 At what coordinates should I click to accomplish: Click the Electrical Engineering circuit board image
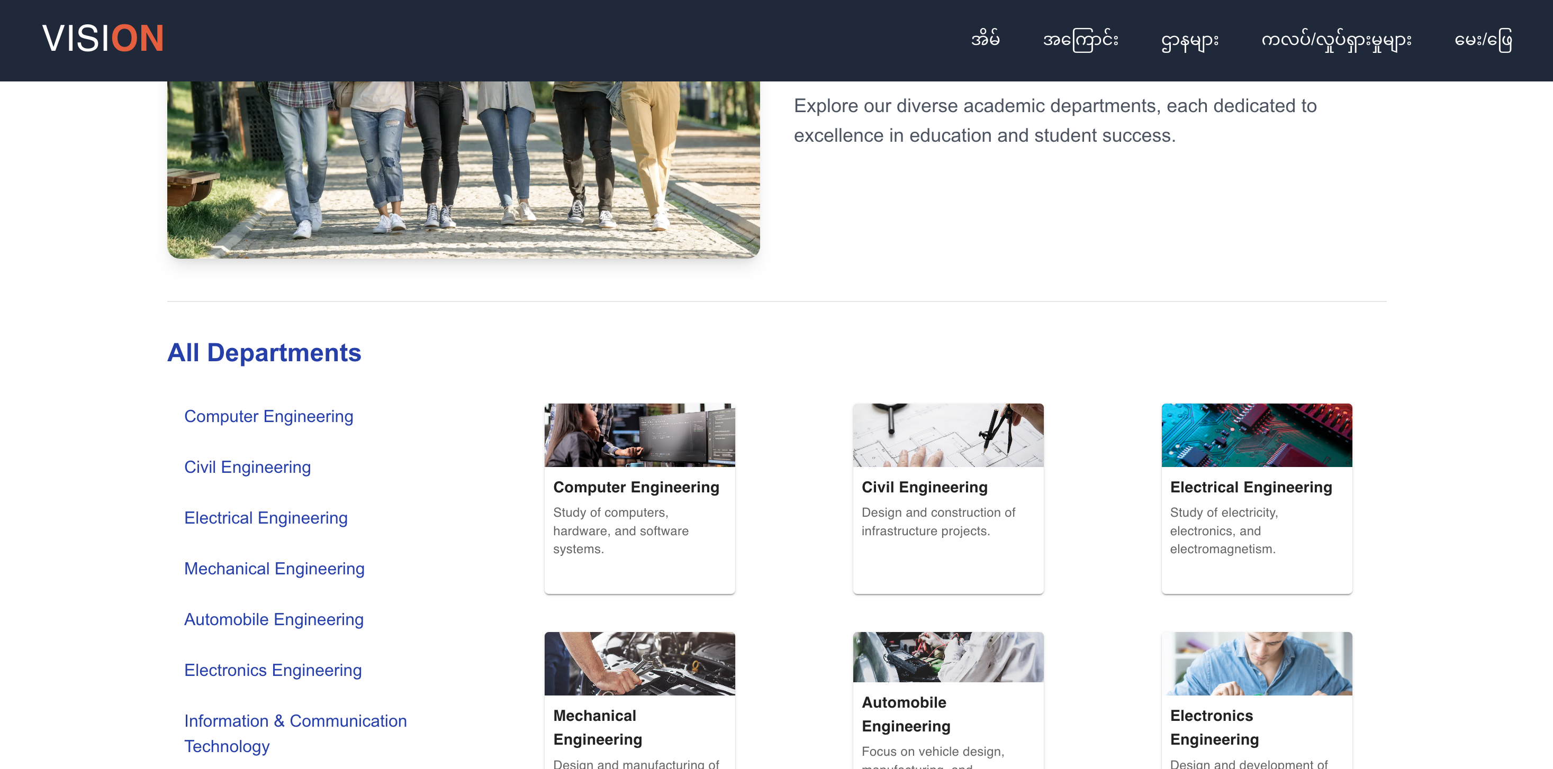tap(1257, 435)
